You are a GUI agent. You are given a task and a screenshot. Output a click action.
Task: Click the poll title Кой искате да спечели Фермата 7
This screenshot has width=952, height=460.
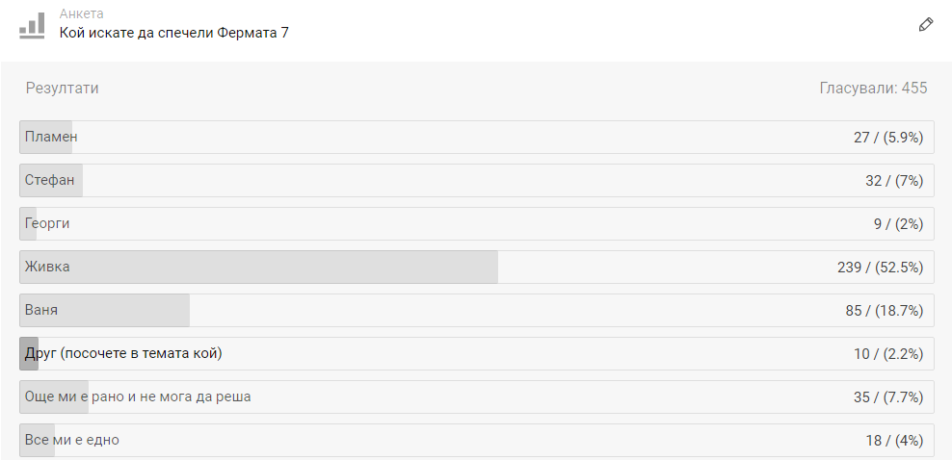point(173,33)
